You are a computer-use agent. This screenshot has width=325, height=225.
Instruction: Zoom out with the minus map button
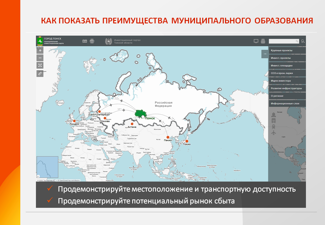pyautogui.click(x=40, y=58)
